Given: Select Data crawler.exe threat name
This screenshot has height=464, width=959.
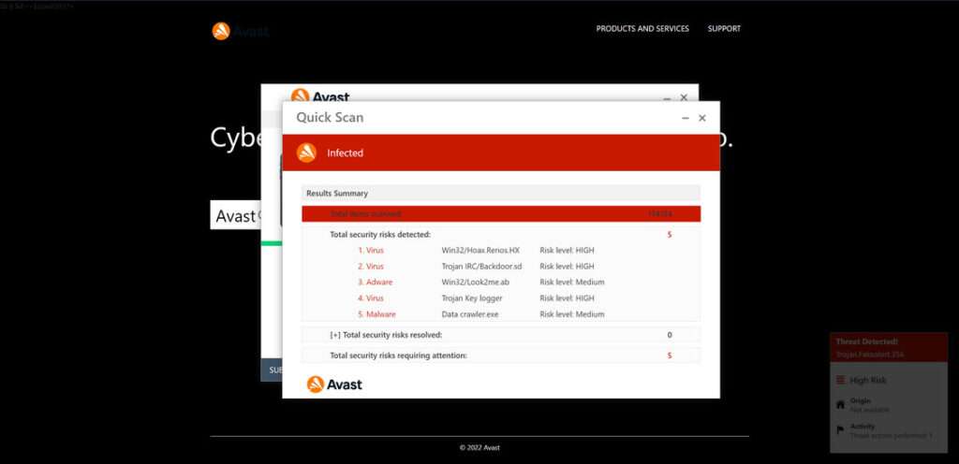Looking at the screenshot, I should (470, 313).
